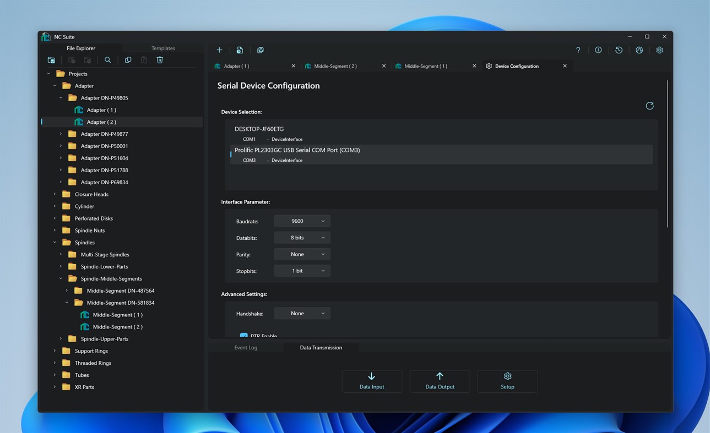Close the Middle-Segment ( 2 ) tab
Viewport: 710px width, 433px height.
coord(384,66)
